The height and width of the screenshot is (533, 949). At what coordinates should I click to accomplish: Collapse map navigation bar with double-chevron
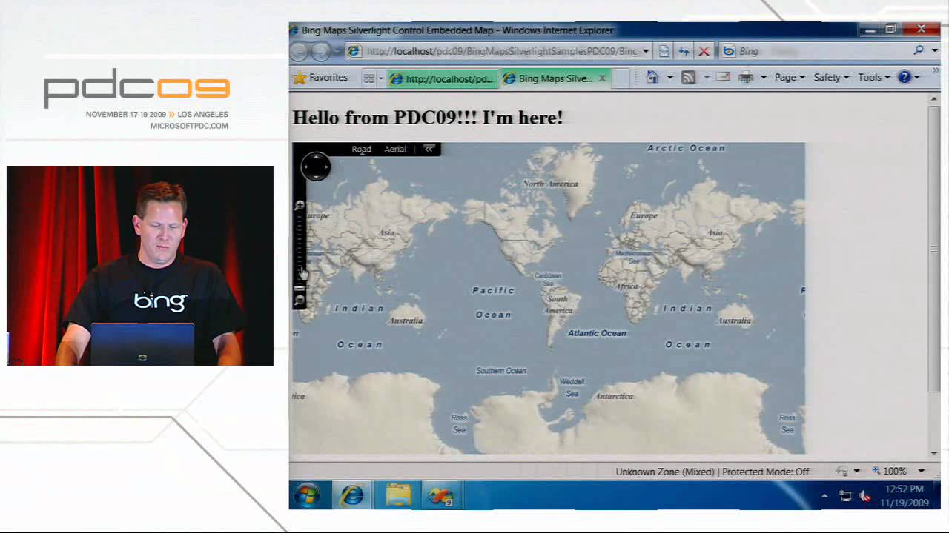pyautogui.click(x=429, y=149)
